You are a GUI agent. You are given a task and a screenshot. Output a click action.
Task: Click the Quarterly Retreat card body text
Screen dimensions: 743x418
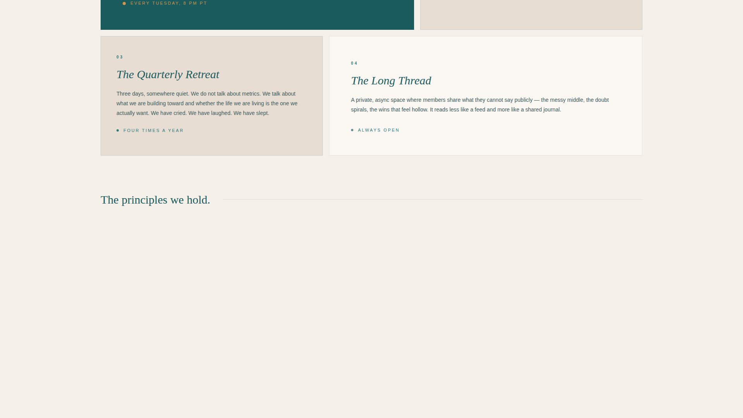point(207,103)
